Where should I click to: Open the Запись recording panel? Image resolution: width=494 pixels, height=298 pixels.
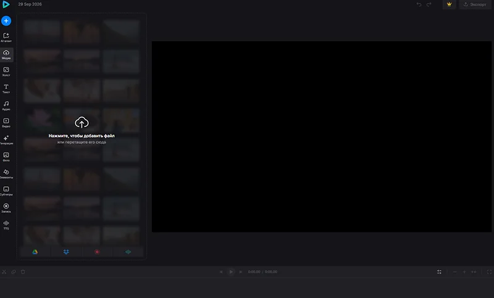click(x=6, y=208)
